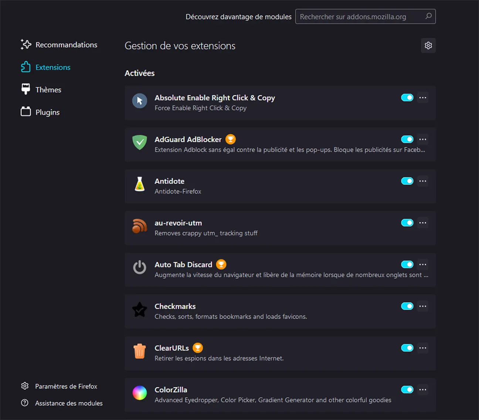This screenshot has height=420, width=479.
Task: Click the AdGuard AdBlocker green shield icon
Action: pyautogui.click(x=140, y=142)
